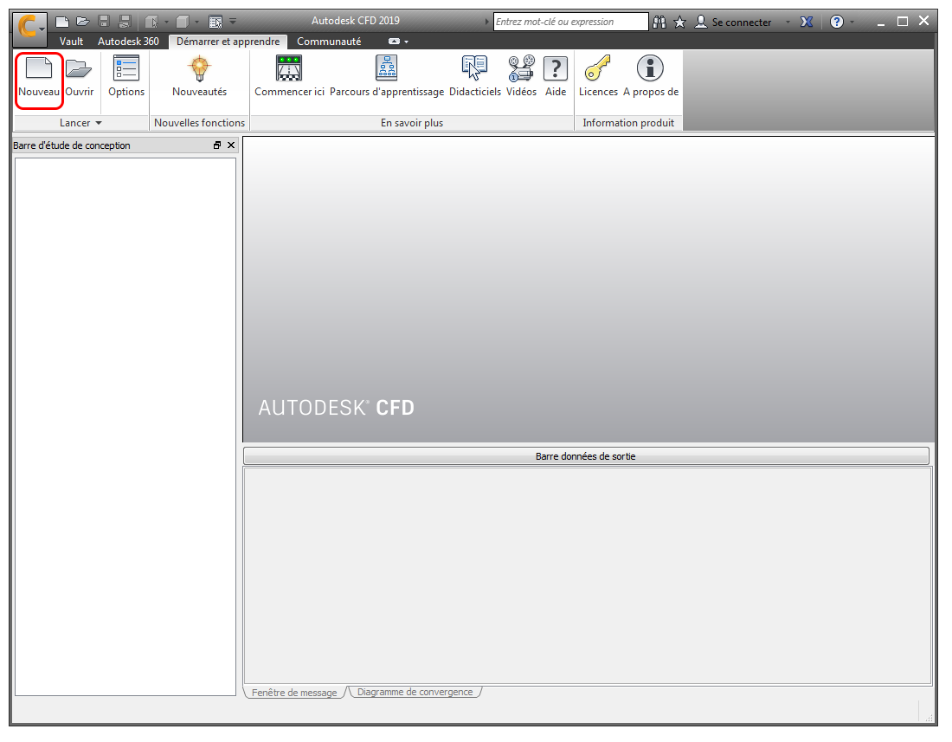Screen dimensions: 952x742
Task: Open Customize Quick Access Toolbar dropdown
Action: 233,22
